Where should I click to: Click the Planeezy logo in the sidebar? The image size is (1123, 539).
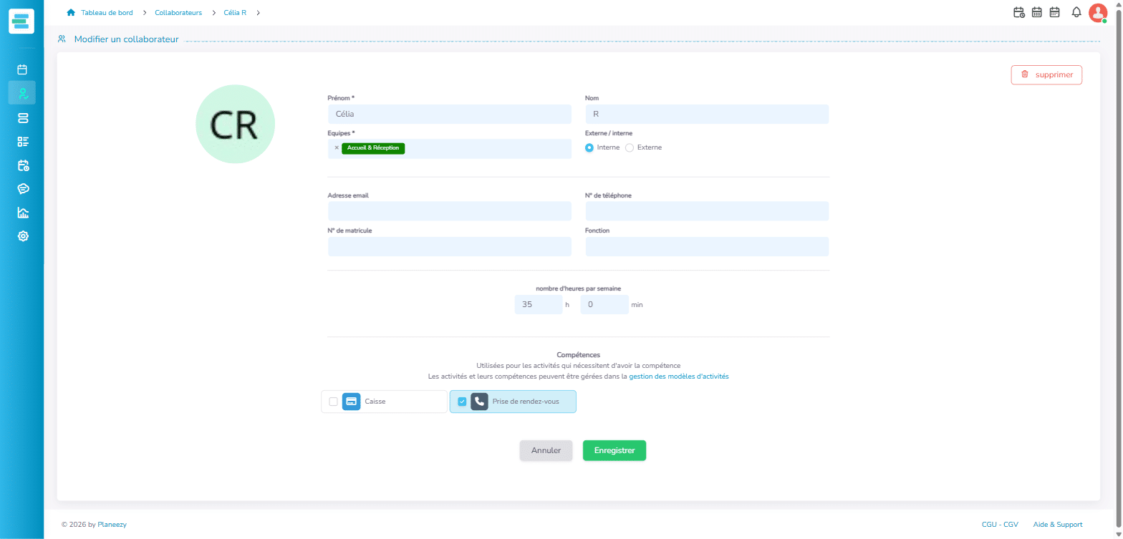(21, 21)
